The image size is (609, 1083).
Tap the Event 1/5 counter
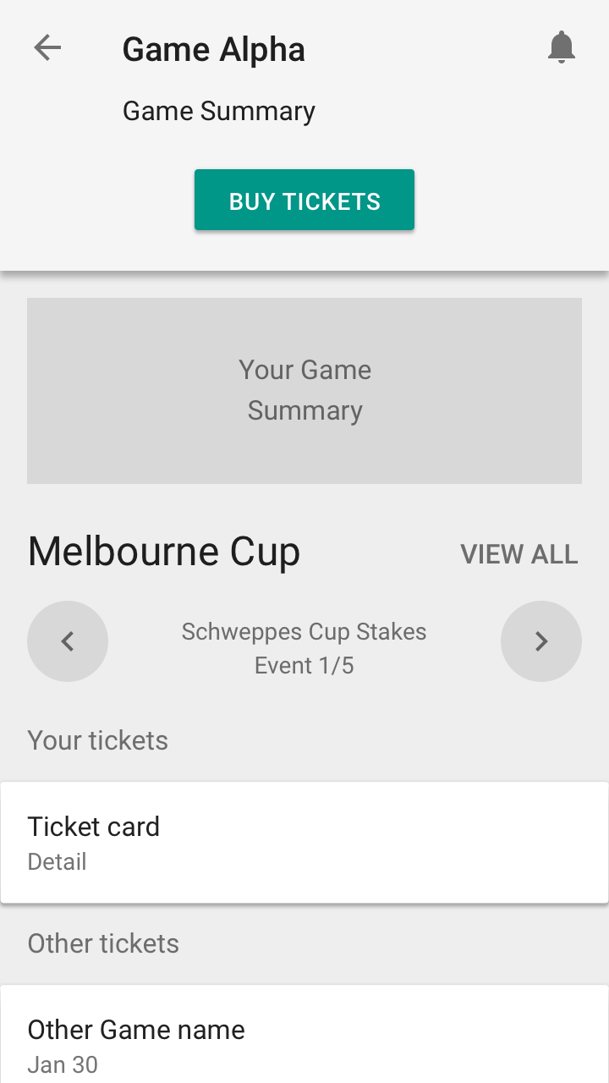(304, 666)
